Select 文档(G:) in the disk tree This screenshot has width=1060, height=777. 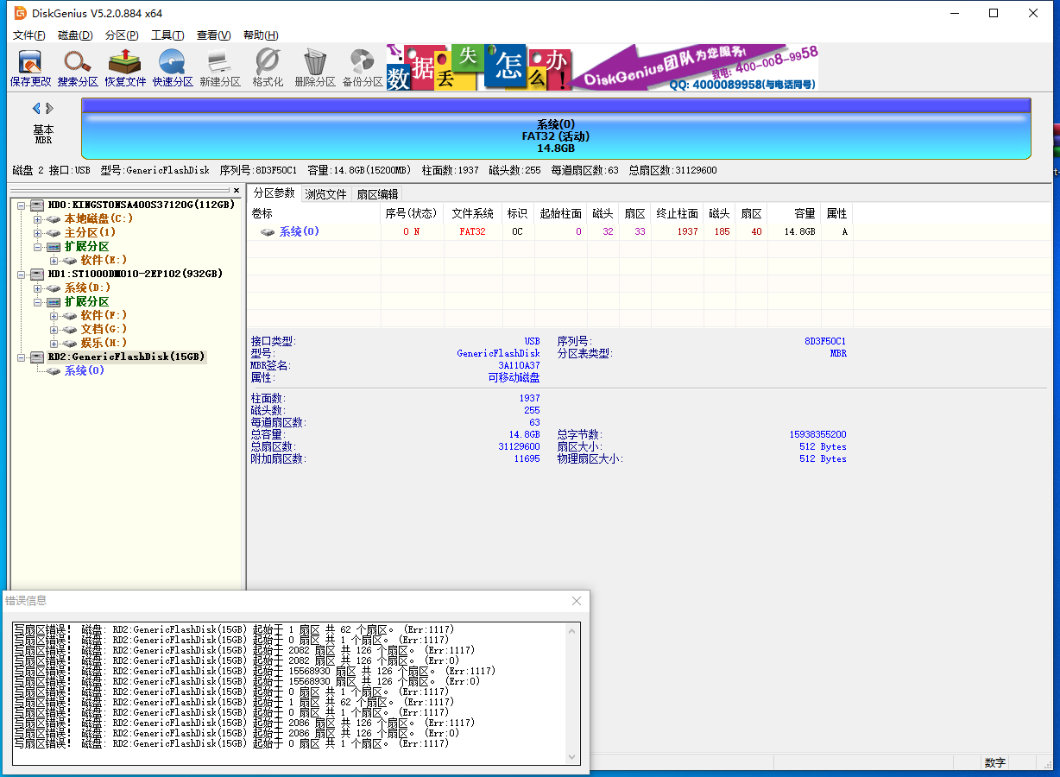[104, 329]
